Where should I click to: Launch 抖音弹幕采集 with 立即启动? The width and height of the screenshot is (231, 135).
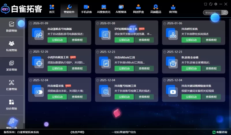57,97
